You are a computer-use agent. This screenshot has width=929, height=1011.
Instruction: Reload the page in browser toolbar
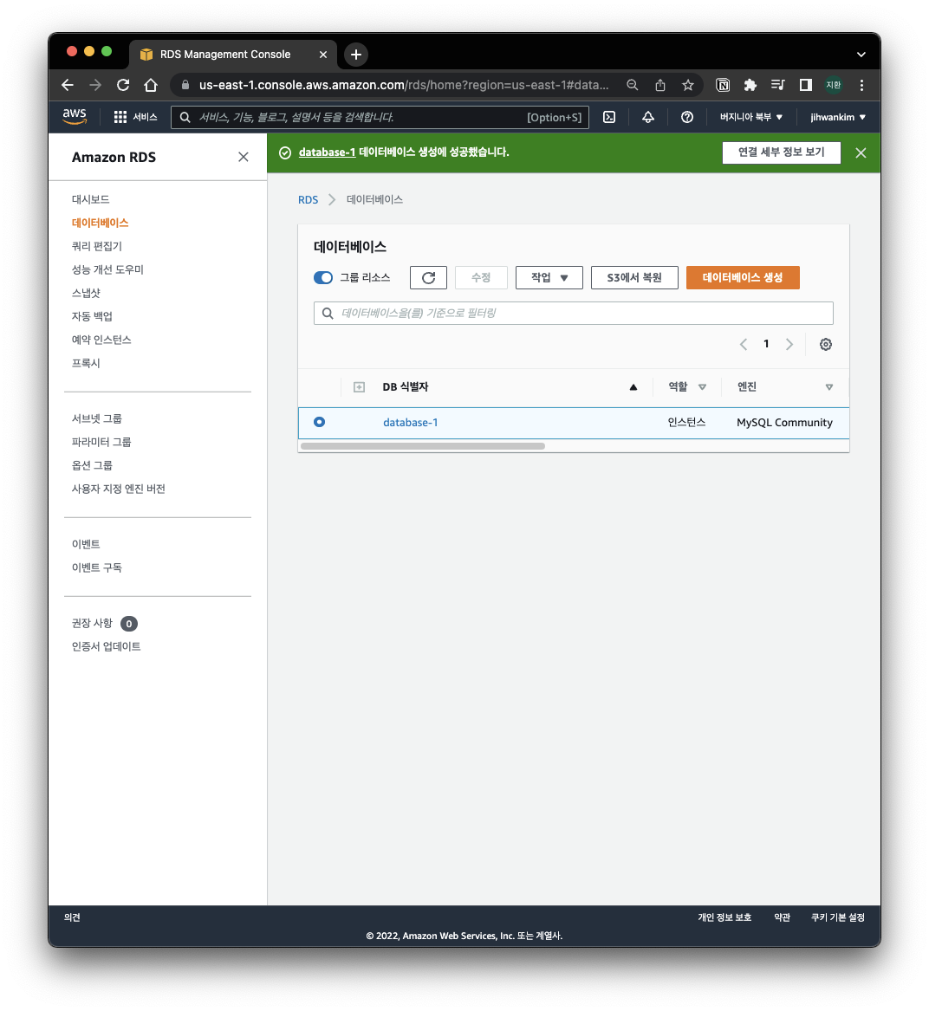coord(122,85)
